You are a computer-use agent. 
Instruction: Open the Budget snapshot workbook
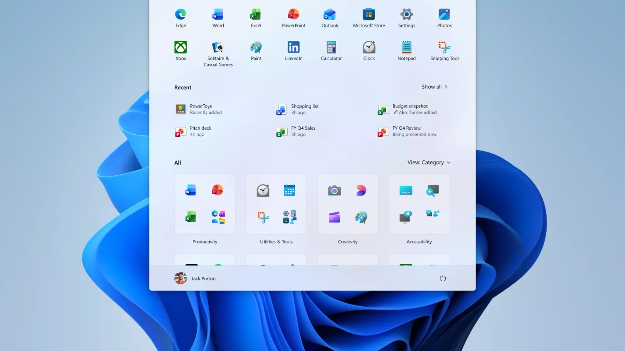[408, 109]
